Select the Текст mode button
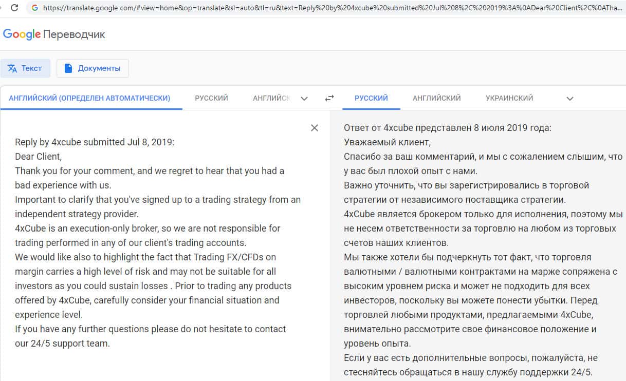Image resolution: width=626 pixels, height=381 pixels. tap(25, 68)
